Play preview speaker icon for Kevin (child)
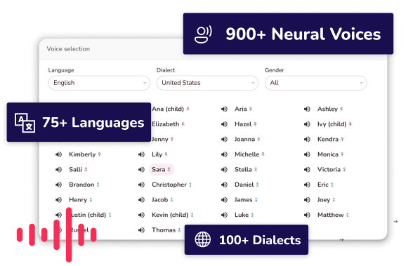The height and width of the screenshot is (266, 420). pos(141,215)
